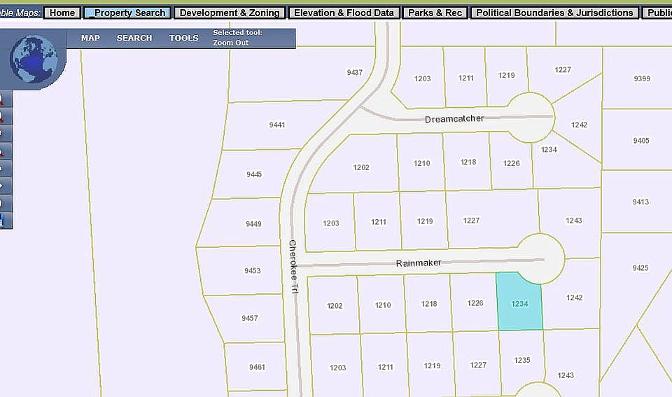Select parcel 1235 below the highlighted lot

[522, 361]
